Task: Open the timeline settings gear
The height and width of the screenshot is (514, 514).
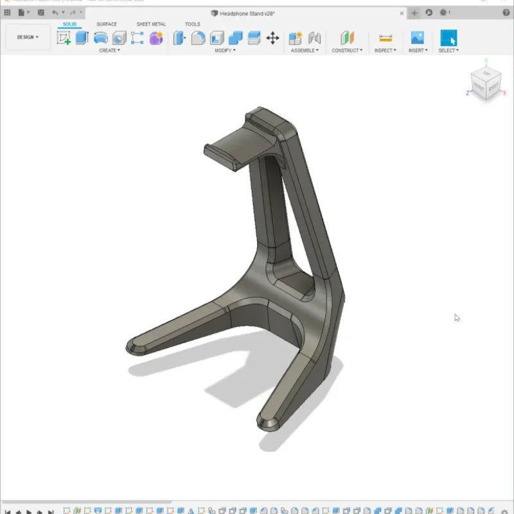Action: pos(505,511)
